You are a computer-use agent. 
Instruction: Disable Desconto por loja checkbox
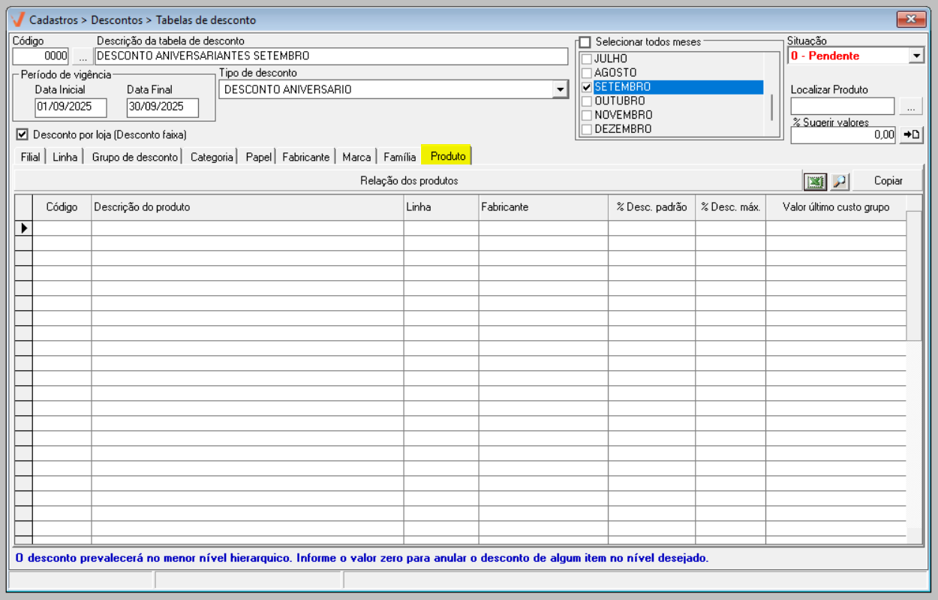22,134
